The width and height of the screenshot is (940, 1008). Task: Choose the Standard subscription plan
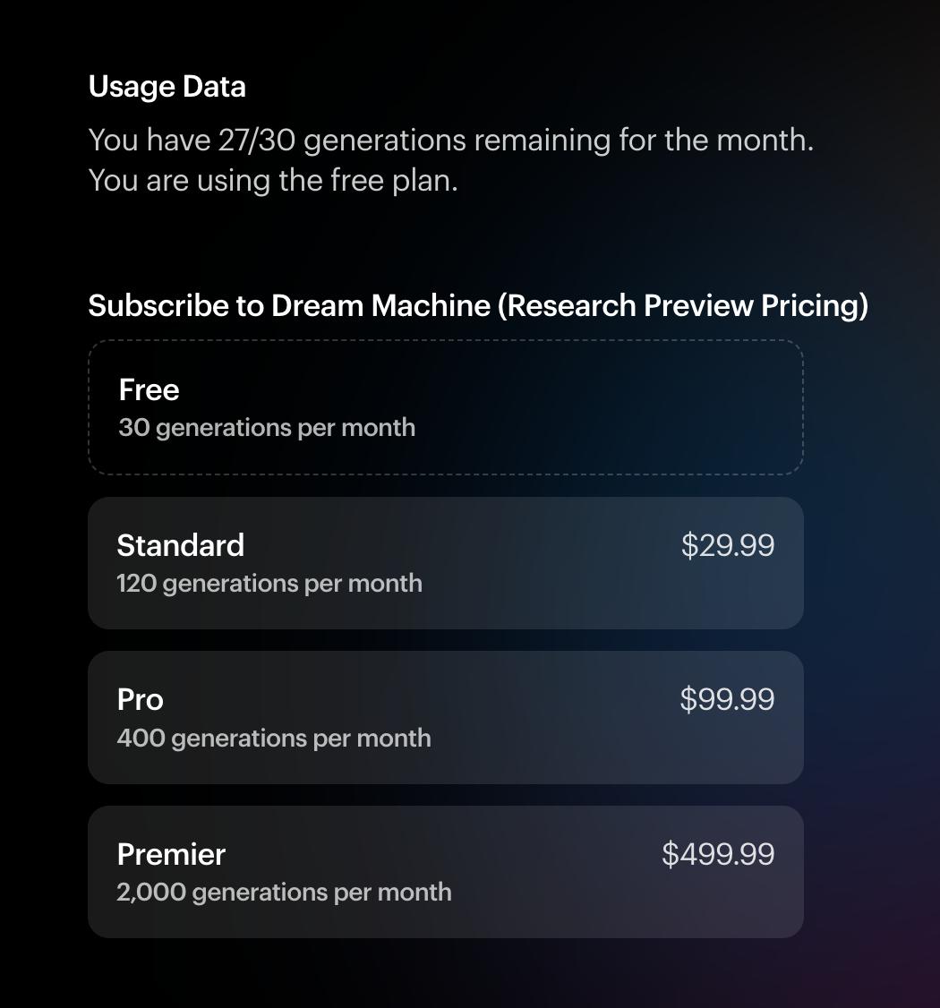click(x=445, y=563)
